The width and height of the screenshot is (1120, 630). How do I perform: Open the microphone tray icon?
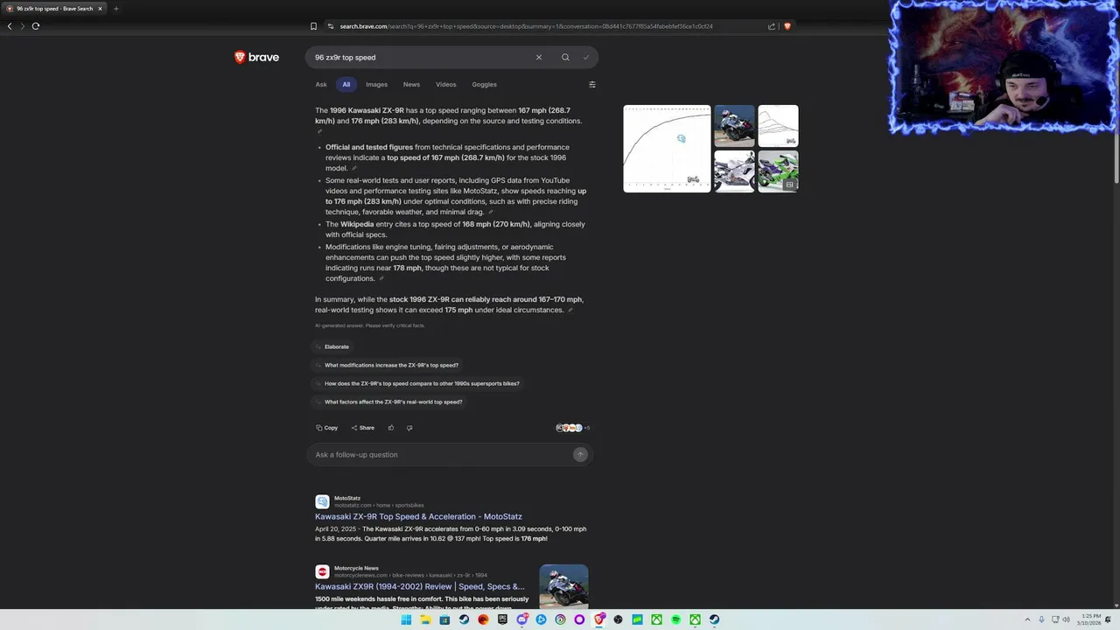[1041, 619]
